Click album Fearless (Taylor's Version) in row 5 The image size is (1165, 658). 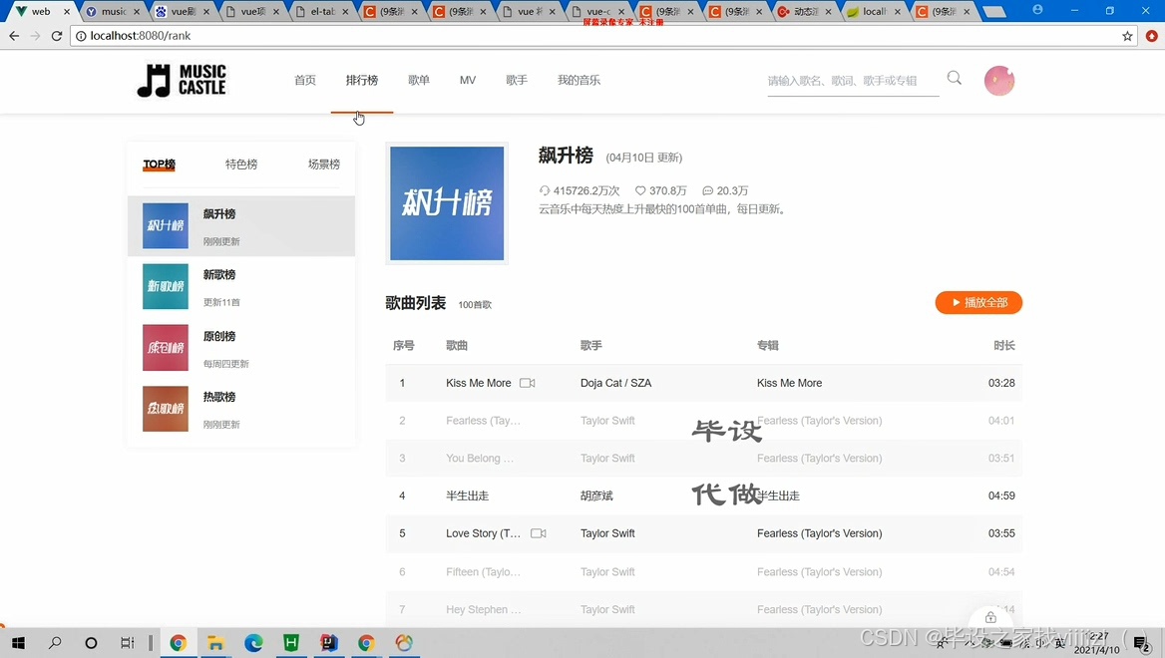point(820,533)
